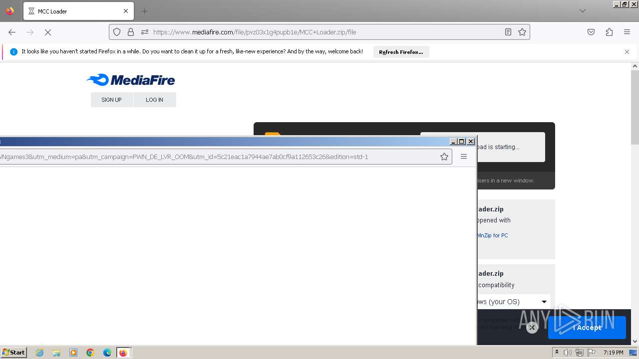Open a new tab with plus button
The height and width of the screenshot is (359, 639).
144,11
